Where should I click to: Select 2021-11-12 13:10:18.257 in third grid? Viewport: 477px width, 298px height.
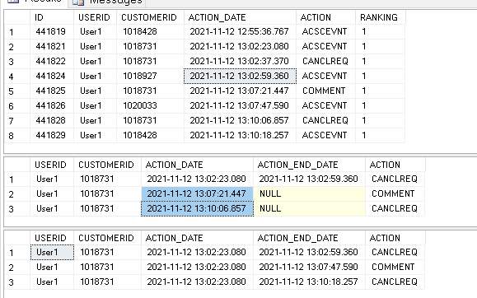[310, 282]
